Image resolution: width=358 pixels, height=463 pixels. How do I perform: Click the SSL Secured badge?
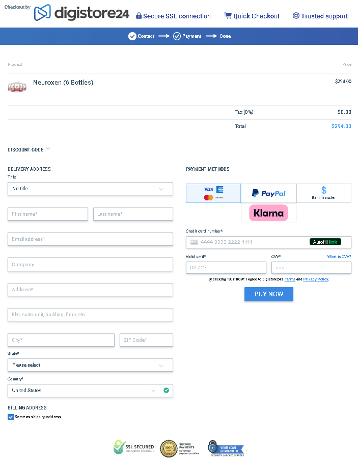point(133,447)
